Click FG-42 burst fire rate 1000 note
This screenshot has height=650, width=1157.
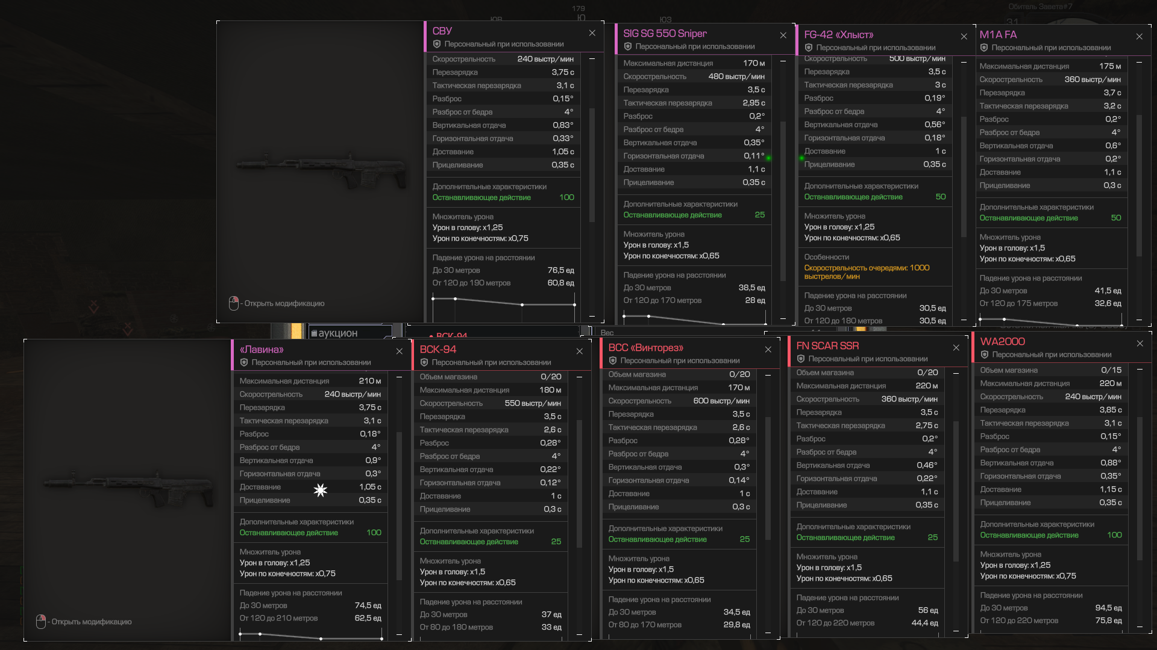coord(867,272)
